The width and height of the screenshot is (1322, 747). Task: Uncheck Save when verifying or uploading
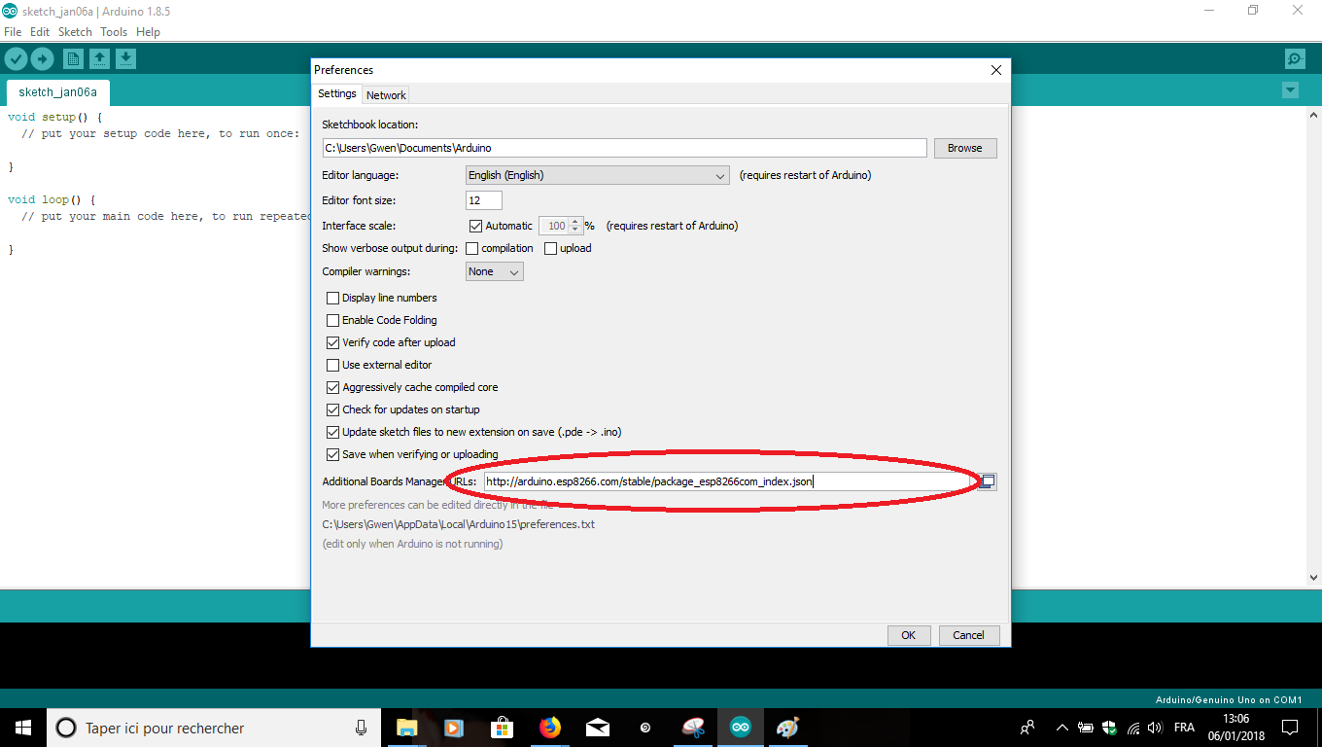(x=333, y=454)
